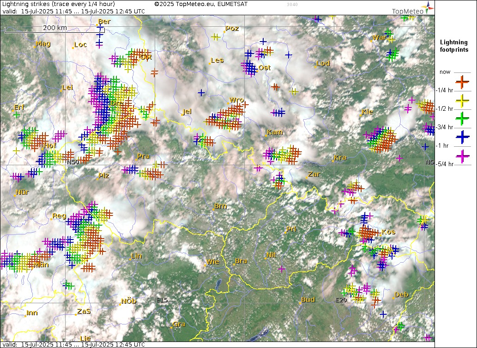Click the 'Lightning strikes (trace every 1/4 hour)' title
Viewport: 477px width, 348px height.
coord(59,4)
